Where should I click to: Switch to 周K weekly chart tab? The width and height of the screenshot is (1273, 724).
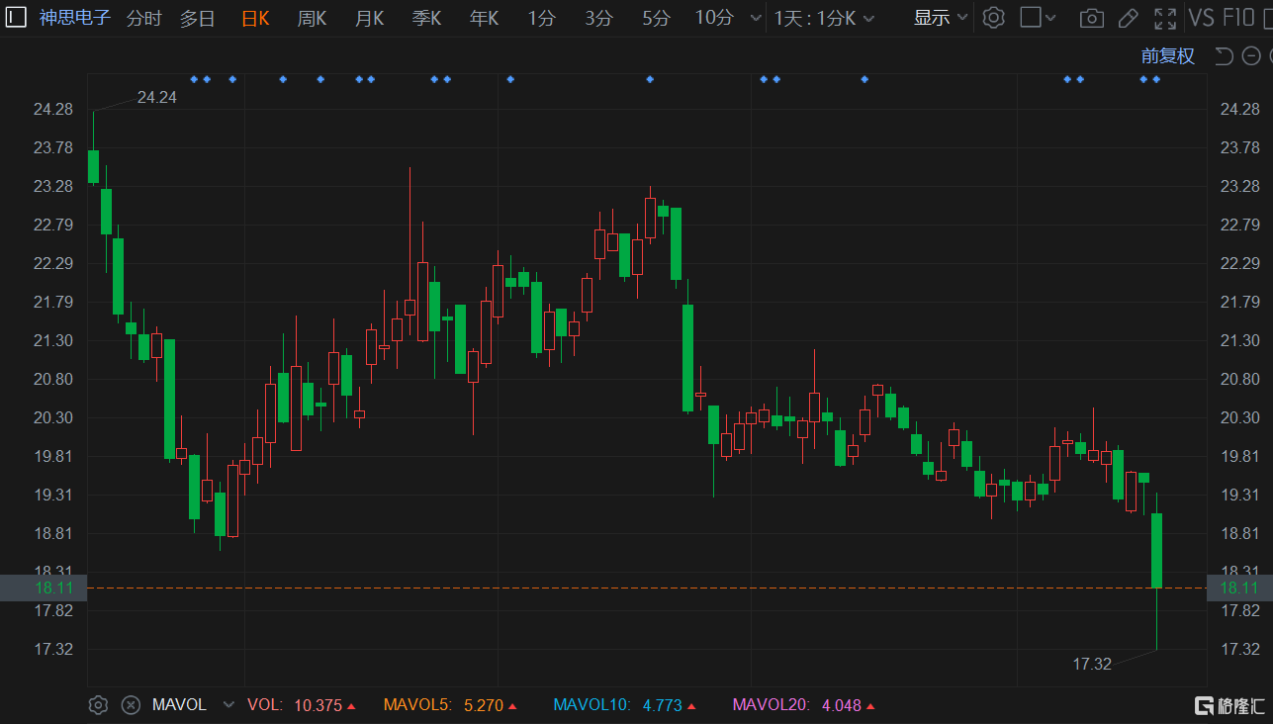coord(312,18)
